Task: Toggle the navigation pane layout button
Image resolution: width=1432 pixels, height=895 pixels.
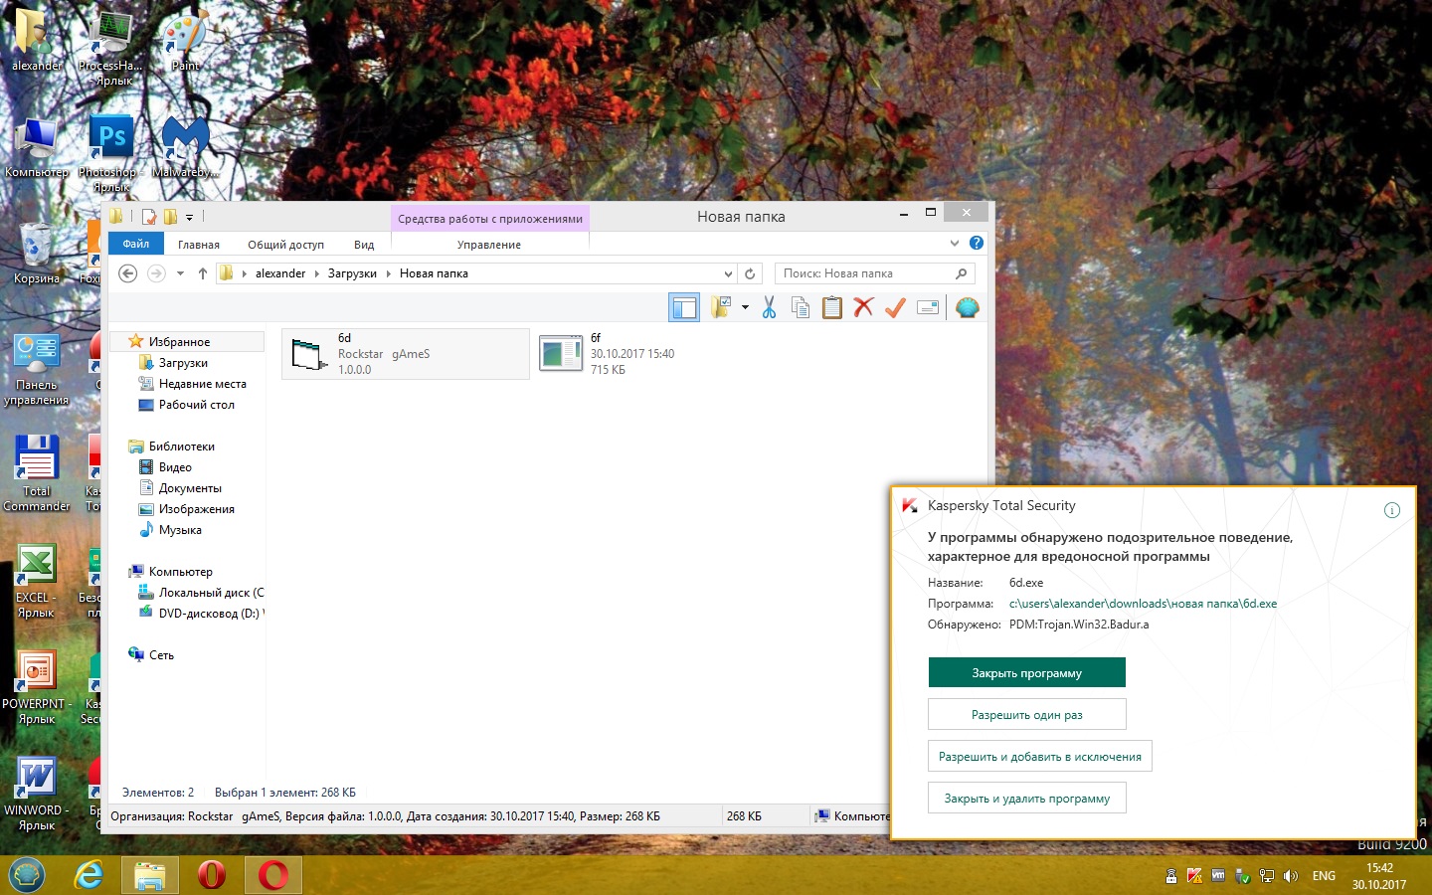Action: pos(684,307)
